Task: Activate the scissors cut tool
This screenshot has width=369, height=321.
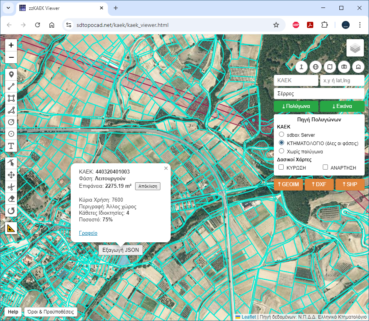Action: pos(11,187)
